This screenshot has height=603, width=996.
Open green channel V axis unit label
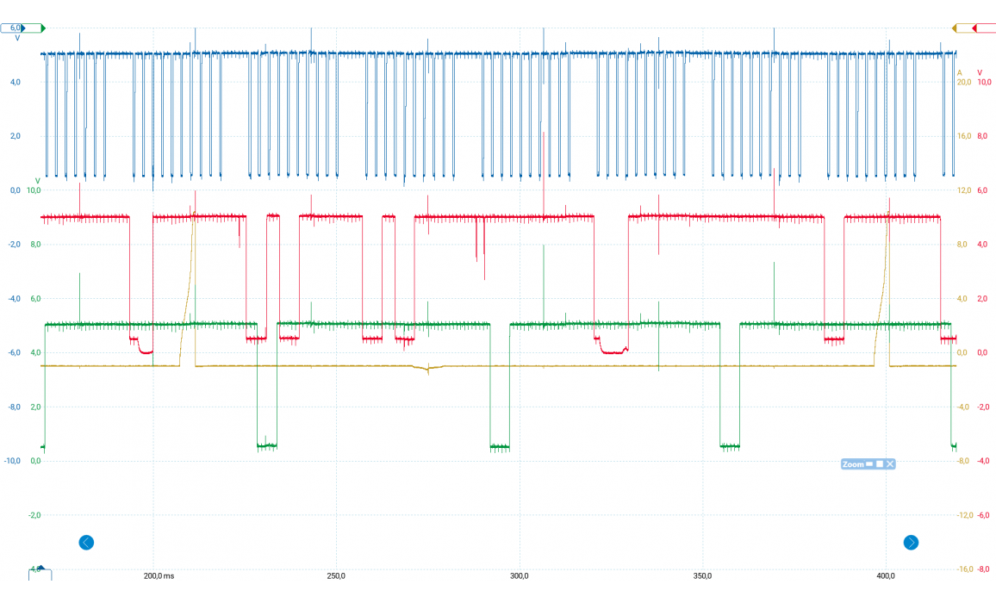36,180
